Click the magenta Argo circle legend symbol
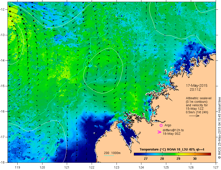This screenshot has width=221, height=170. click(x=161, y=125)
